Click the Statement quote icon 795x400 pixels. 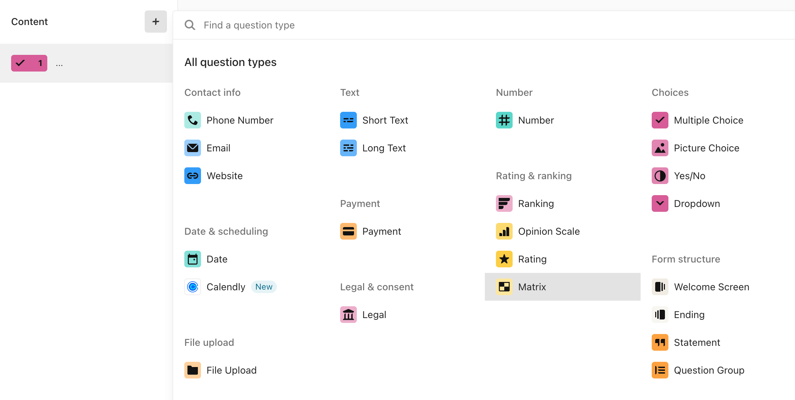click(660, 342)
